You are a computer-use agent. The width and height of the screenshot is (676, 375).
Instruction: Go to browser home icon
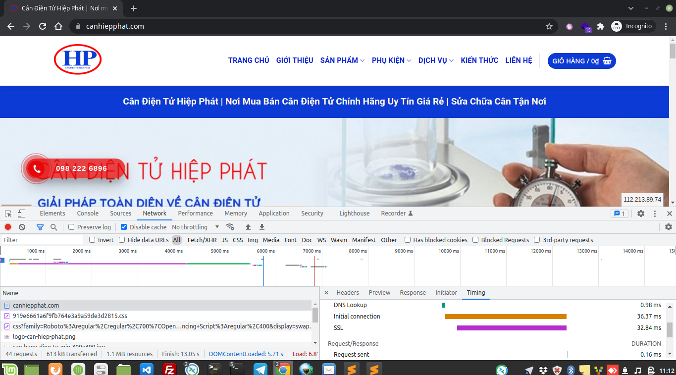coord(58,26)
